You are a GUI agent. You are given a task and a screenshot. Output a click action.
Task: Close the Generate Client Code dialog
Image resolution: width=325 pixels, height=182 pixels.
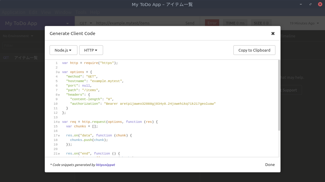[273, 33]
